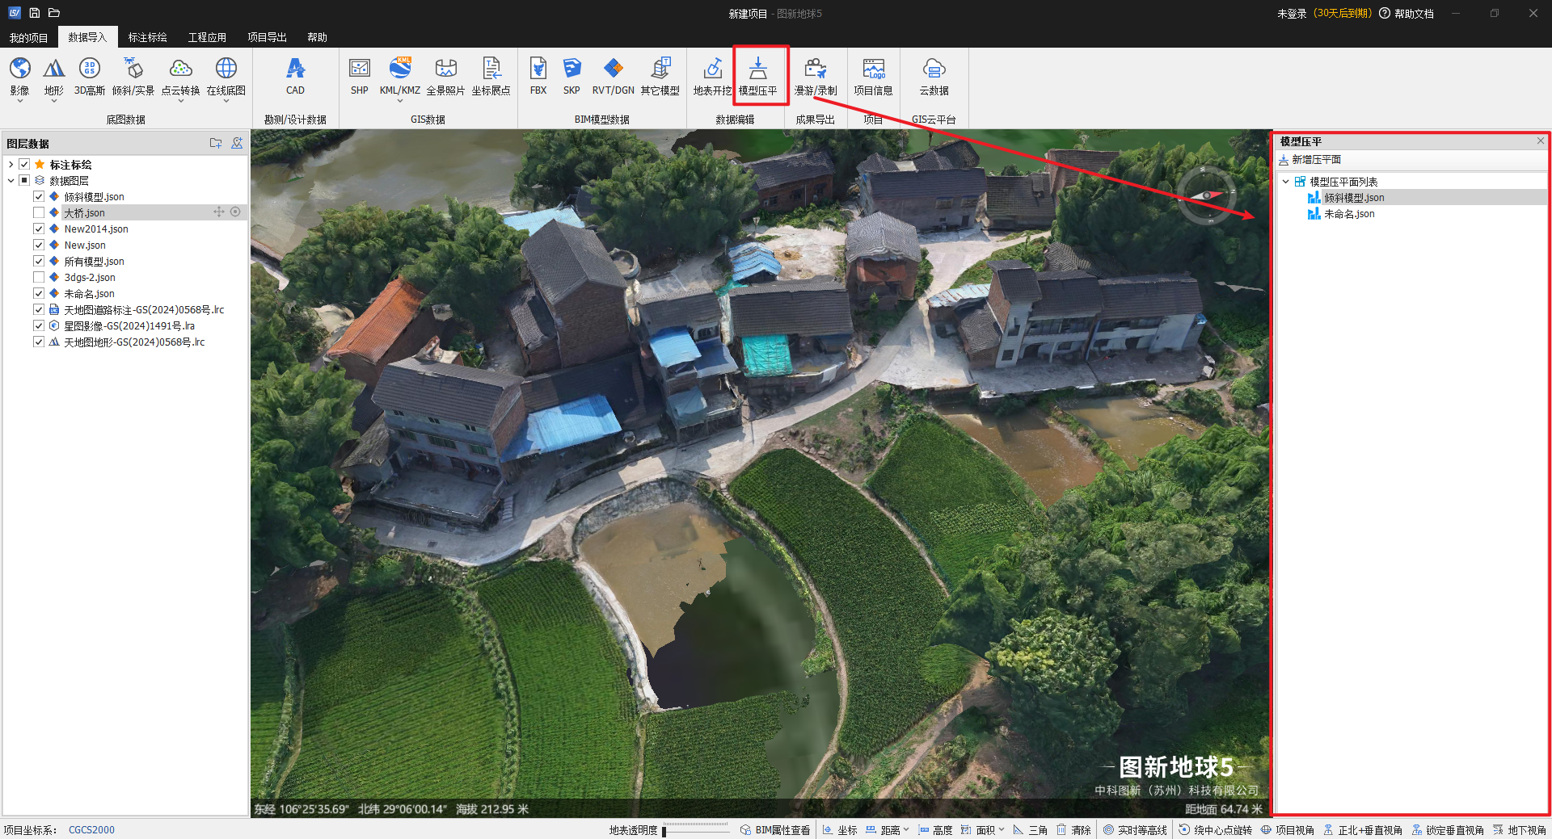Open the 工程应用 ribbon tab
Image resolution: width=1552 pixels, height=839 pixels.
pos(207,37)
